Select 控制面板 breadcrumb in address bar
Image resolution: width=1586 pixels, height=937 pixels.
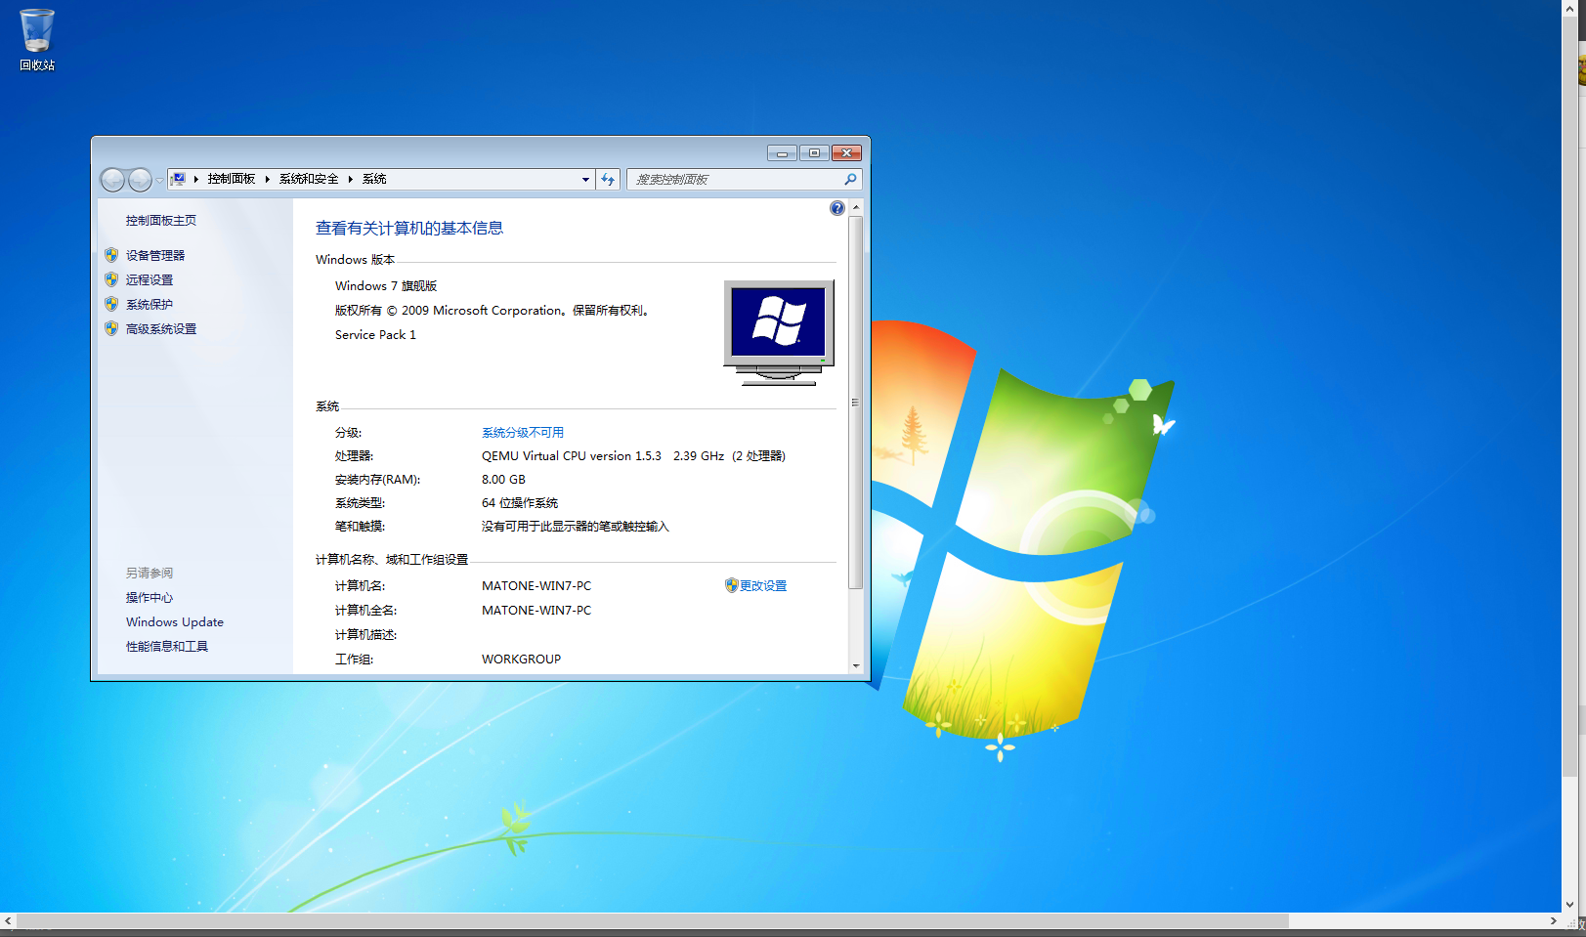point(232,179)
